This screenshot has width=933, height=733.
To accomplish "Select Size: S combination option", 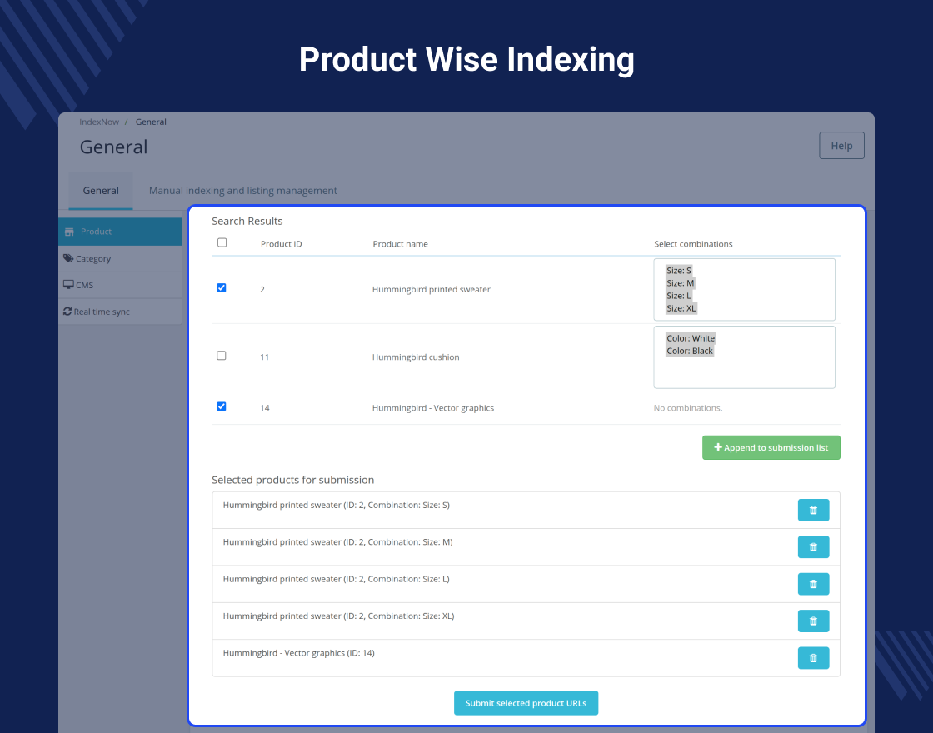I will pyautogui.click(x=679, y=270).
